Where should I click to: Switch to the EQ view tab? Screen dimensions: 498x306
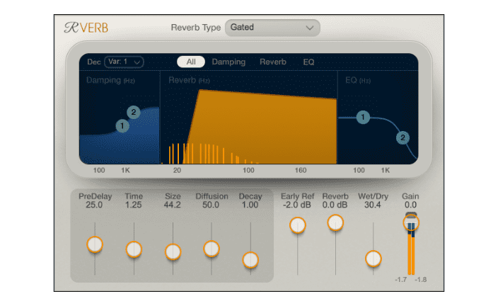point(308,62)
